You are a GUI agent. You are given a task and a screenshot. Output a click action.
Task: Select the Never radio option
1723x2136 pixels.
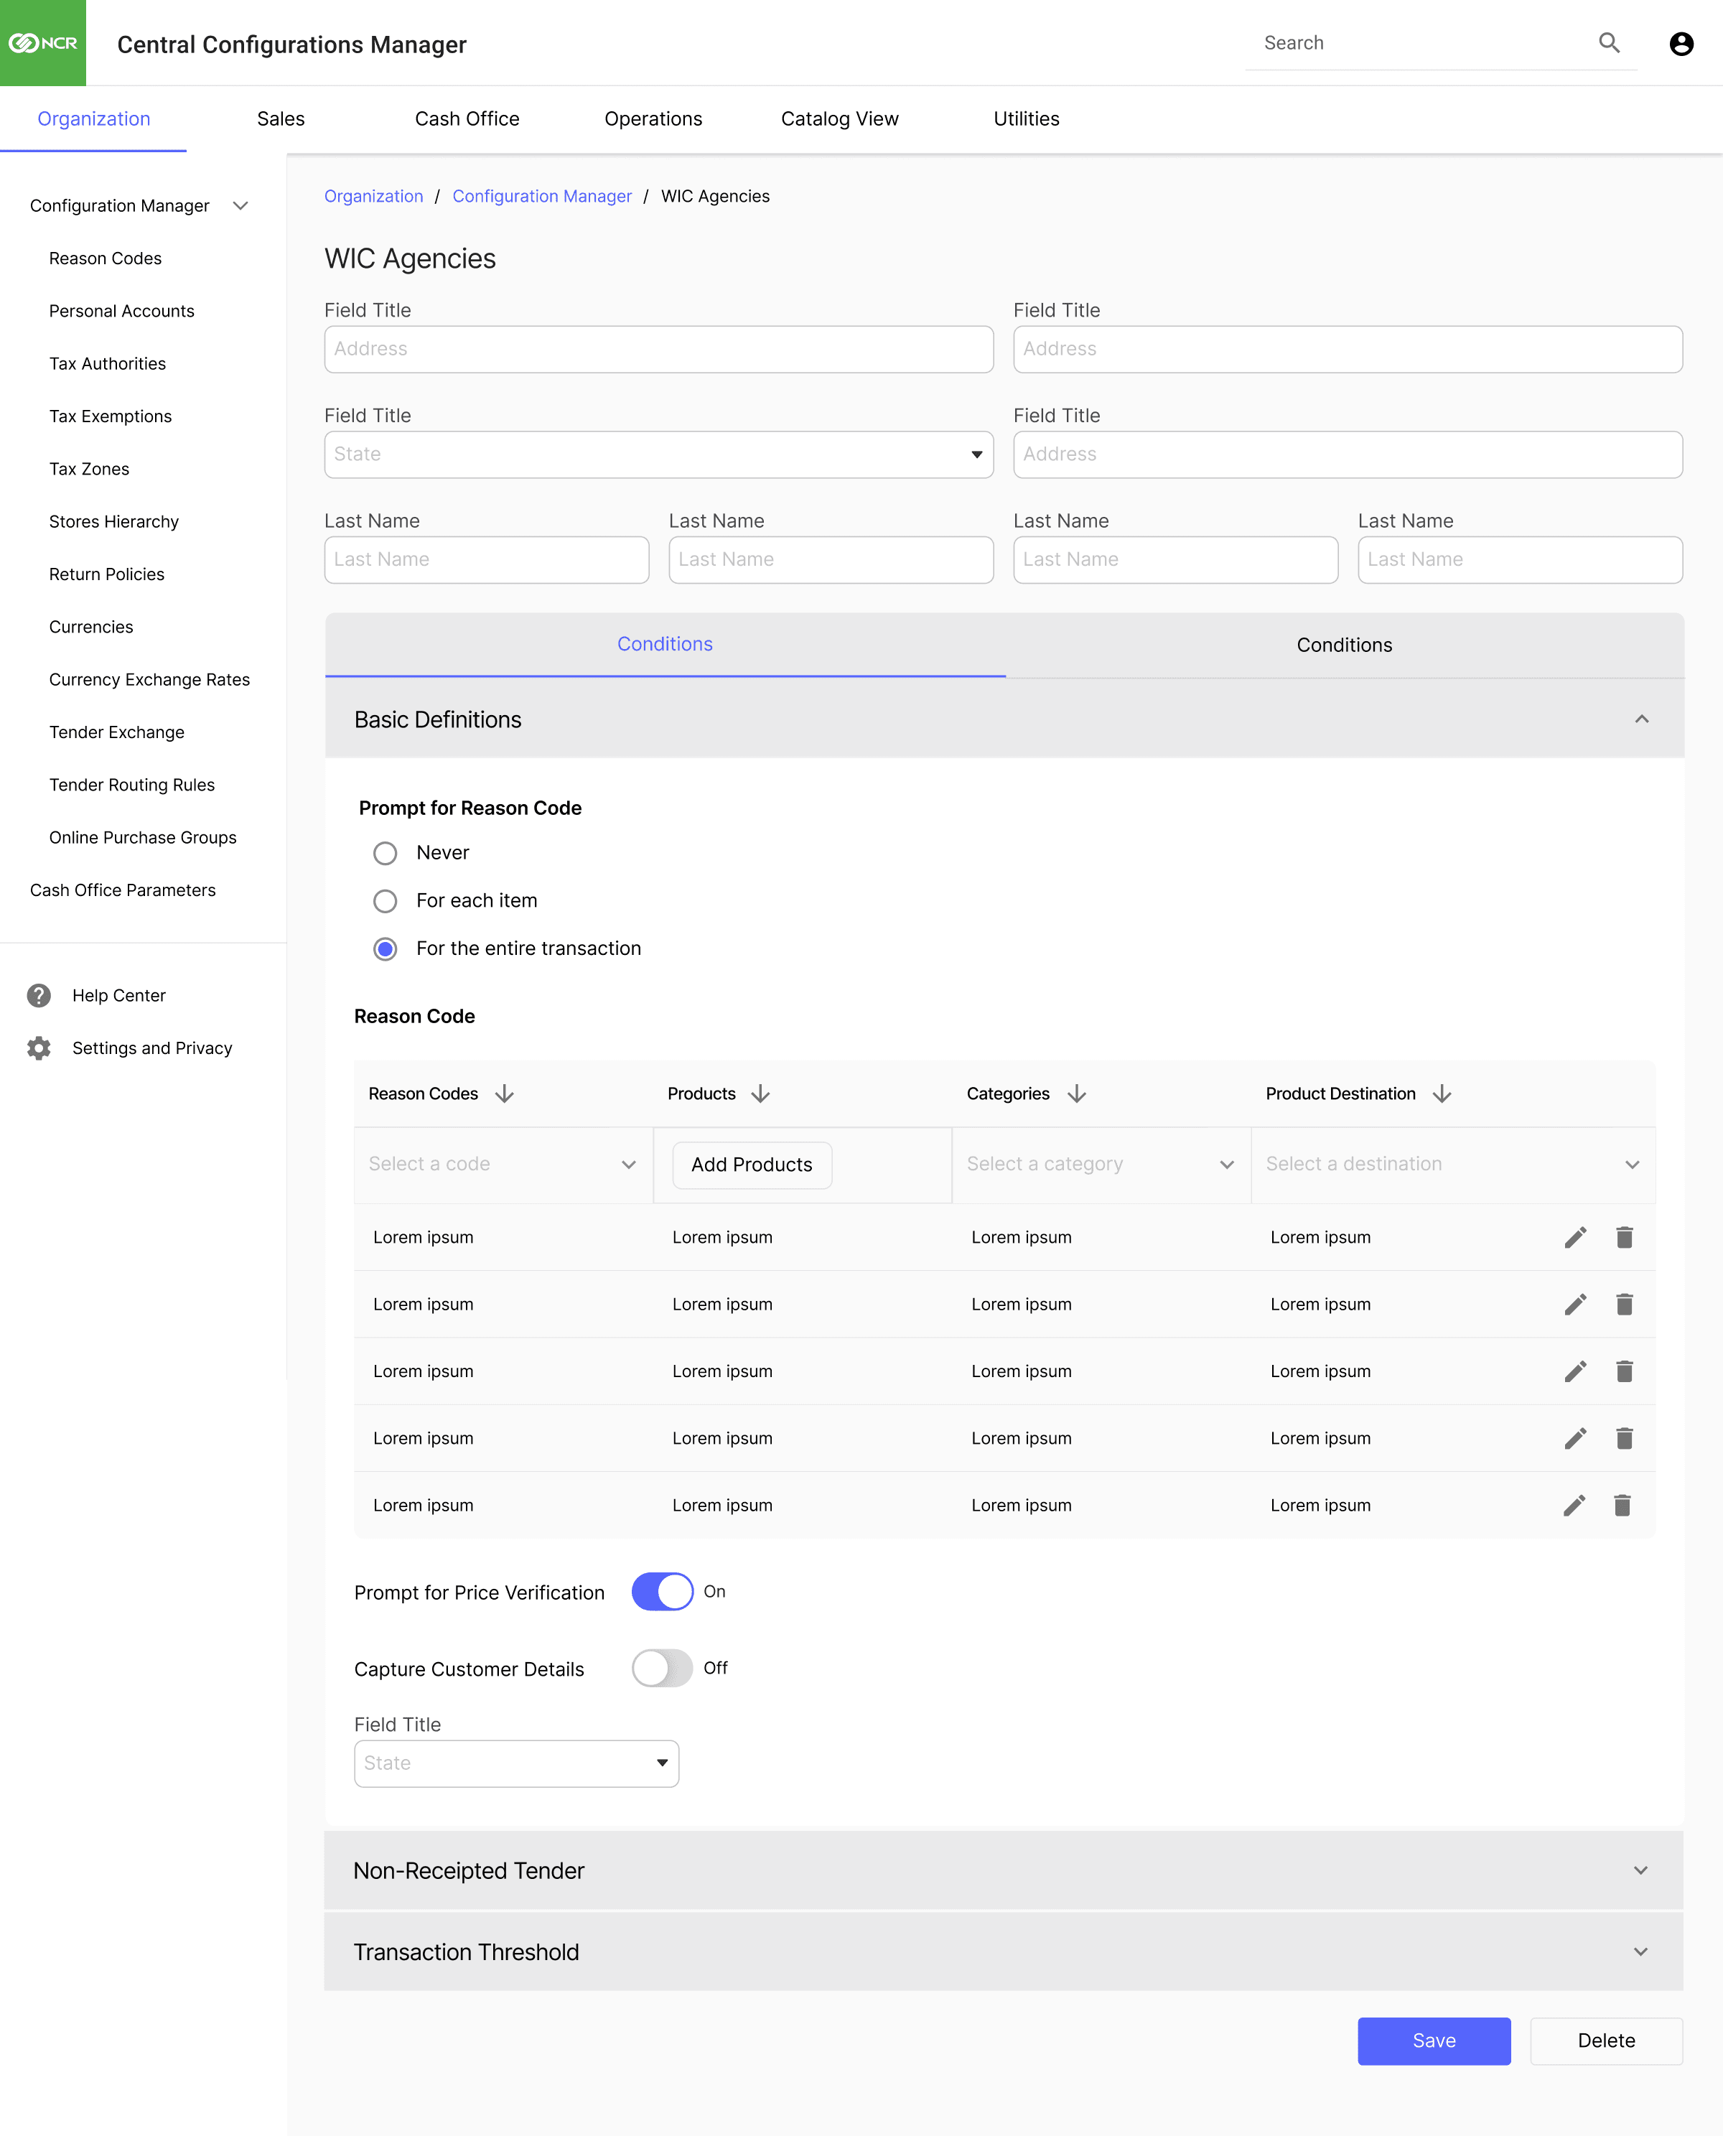coord(385,854)
